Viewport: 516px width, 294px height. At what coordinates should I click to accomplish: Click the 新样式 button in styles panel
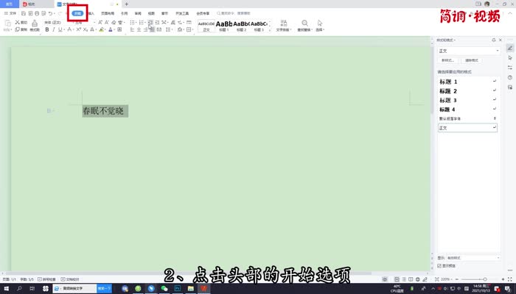448,60
